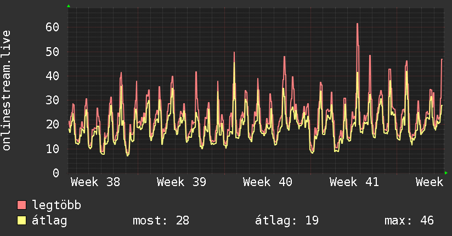Click the Week 40 axis label
The image size is (452, 236).
point(268,182)
